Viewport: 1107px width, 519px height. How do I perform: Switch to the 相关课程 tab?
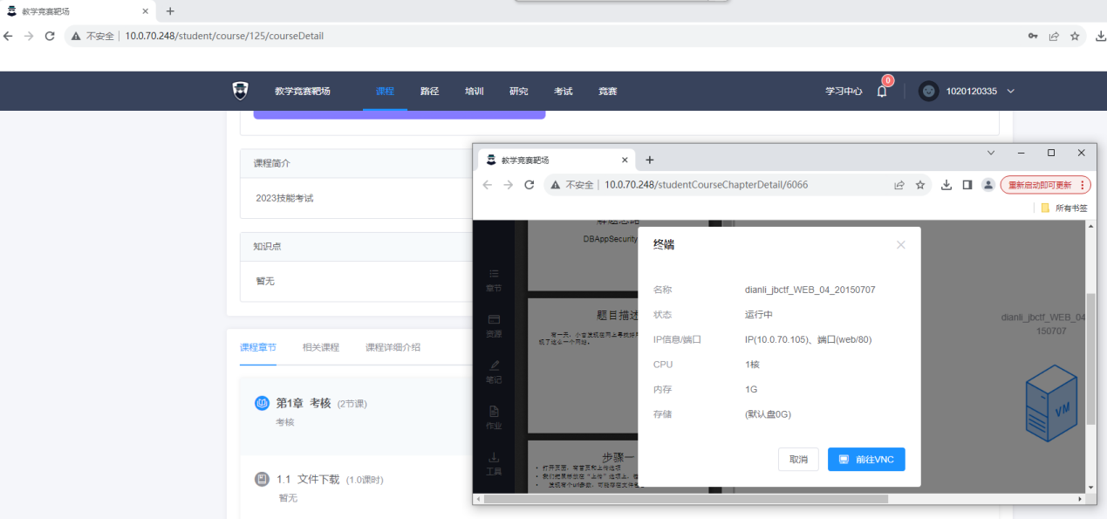[x=321, y=347]
